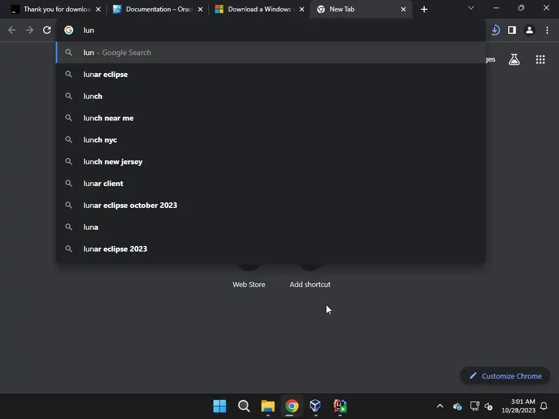Open the Chrome downloads icon
This screenshot has width=559, height=419.
495,31
